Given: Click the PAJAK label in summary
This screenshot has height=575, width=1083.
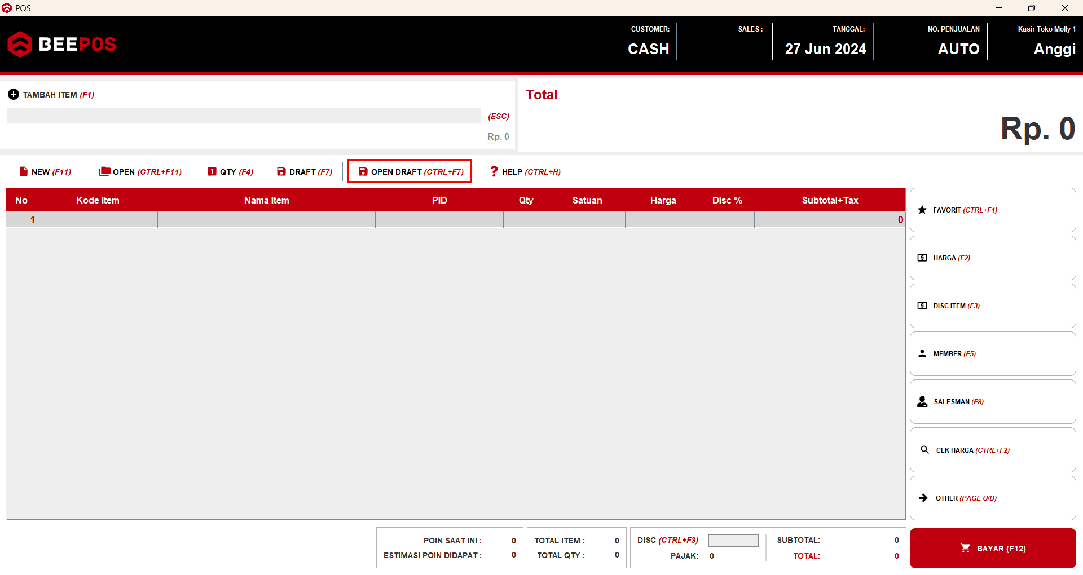Looking at the screenshot, I should (x=684, y=556).
